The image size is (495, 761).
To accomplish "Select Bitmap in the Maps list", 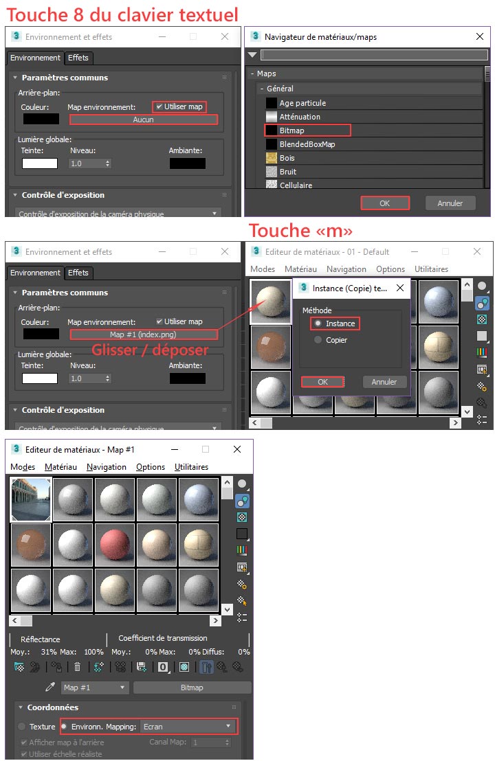I will point(307,130).
